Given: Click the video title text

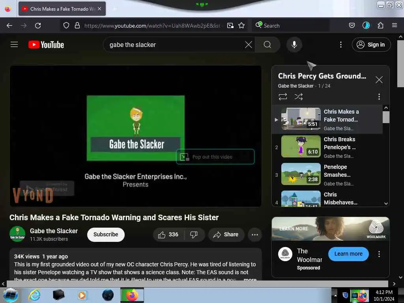Looking at the screenshot, I should tap(114, 217).
